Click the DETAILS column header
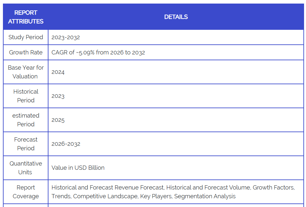 pyautogui.click(x=176, y=17)
